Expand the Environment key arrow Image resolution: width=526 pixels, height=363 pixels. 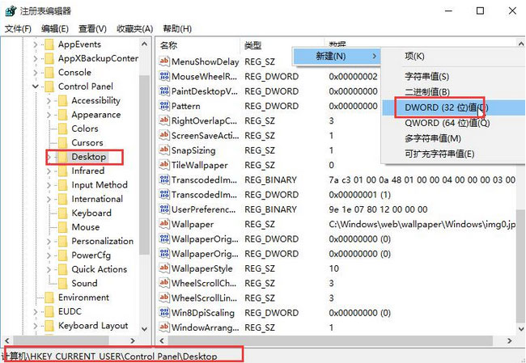coord(36,298)
